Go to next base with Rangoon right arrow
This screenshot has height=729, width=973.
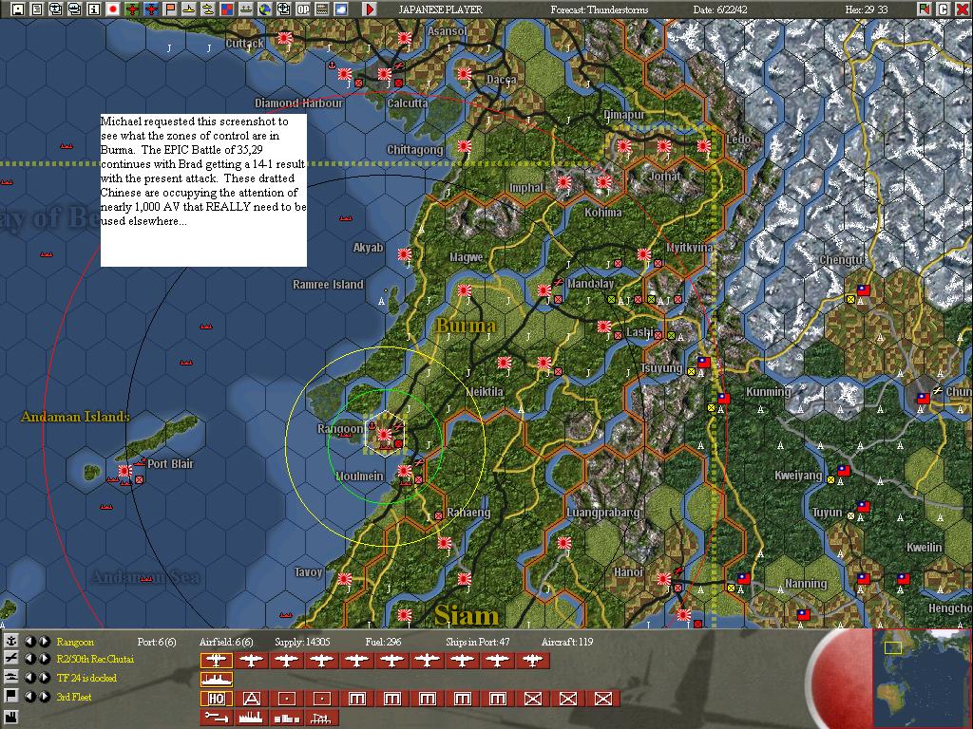coord(44,641)
